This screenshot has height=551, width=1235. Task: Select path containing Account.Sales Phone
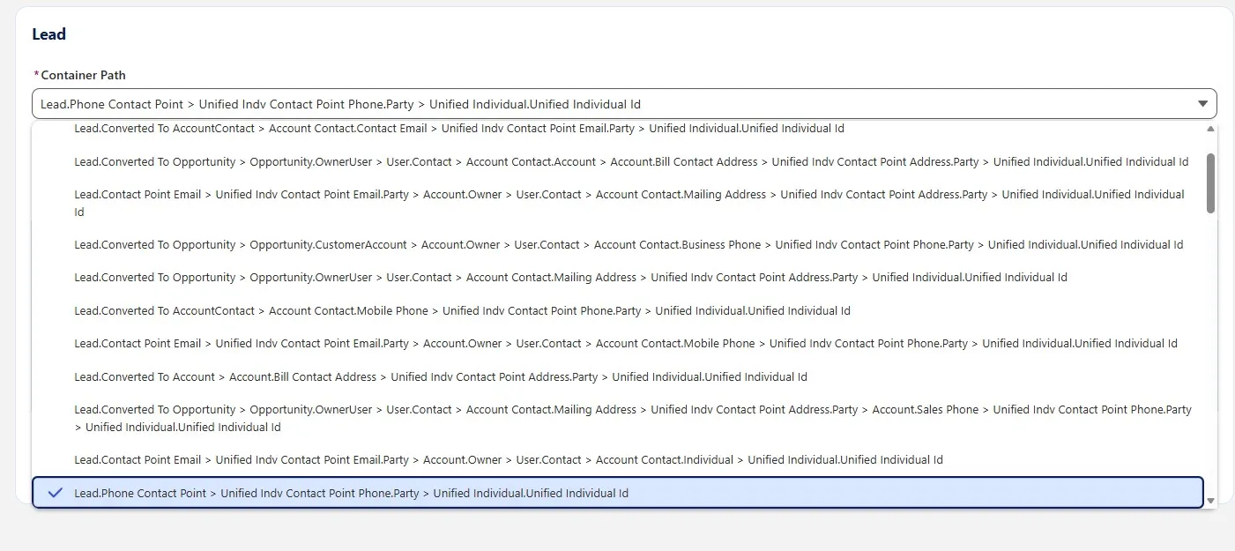click(617, 418)
